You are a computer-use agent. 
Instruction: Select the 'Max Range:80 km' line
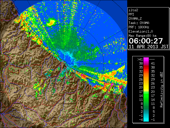(142, 36)
